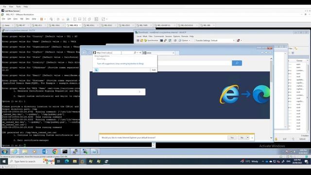The height and width of the screenshot is (175, 311).
Task: Open WinSCP Session menu
Action: click(169, 36)
